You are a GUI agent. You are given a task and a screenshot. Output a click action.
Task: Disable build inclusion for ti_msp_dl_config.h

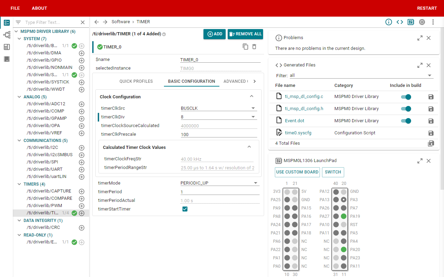(x=406, y=109)
